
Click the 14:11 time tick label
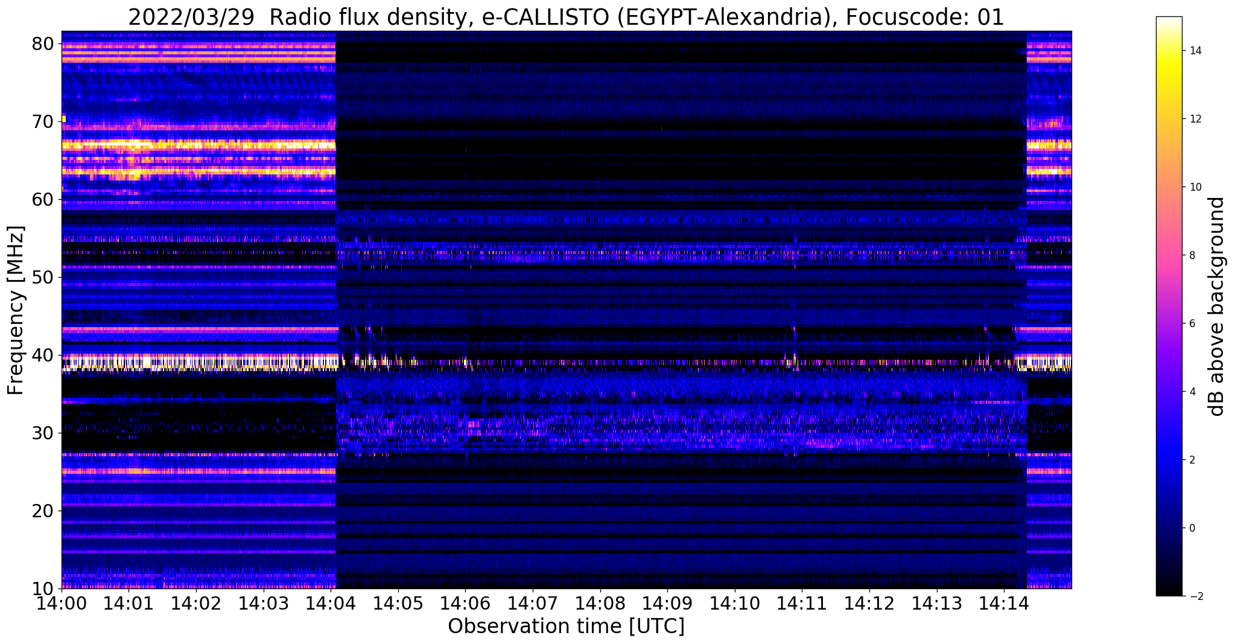802,603
